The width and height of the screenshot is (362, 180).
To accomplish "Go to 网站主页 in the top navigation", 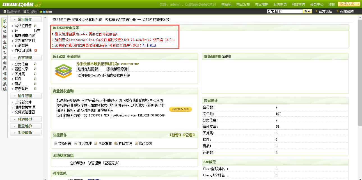I will [x=298, y=4].
